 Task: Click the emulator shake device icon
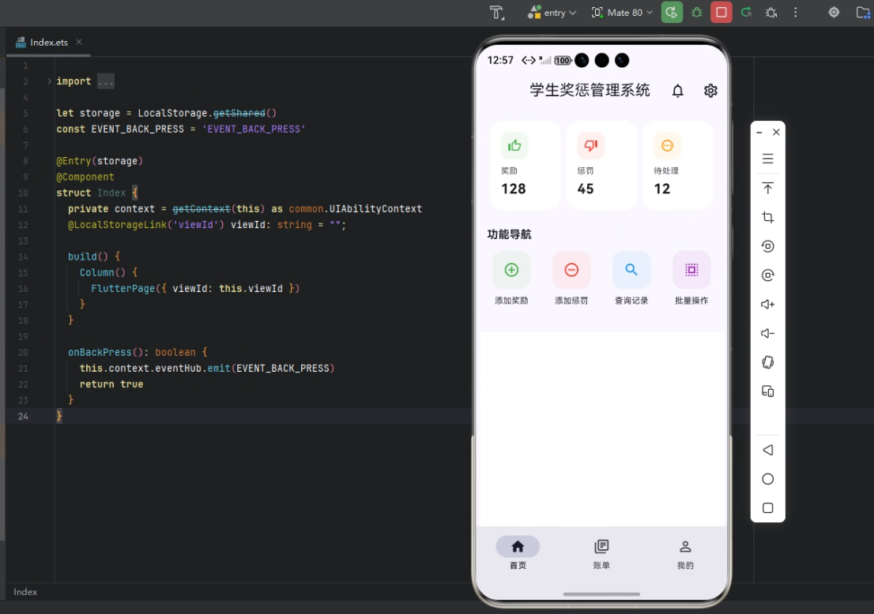pos(767,362)
